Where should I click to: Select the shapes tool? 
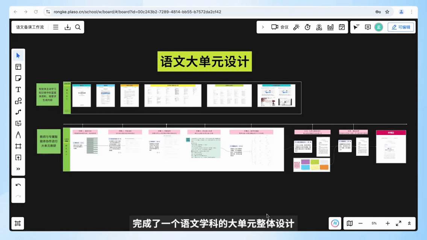click(x=18, y=101)
